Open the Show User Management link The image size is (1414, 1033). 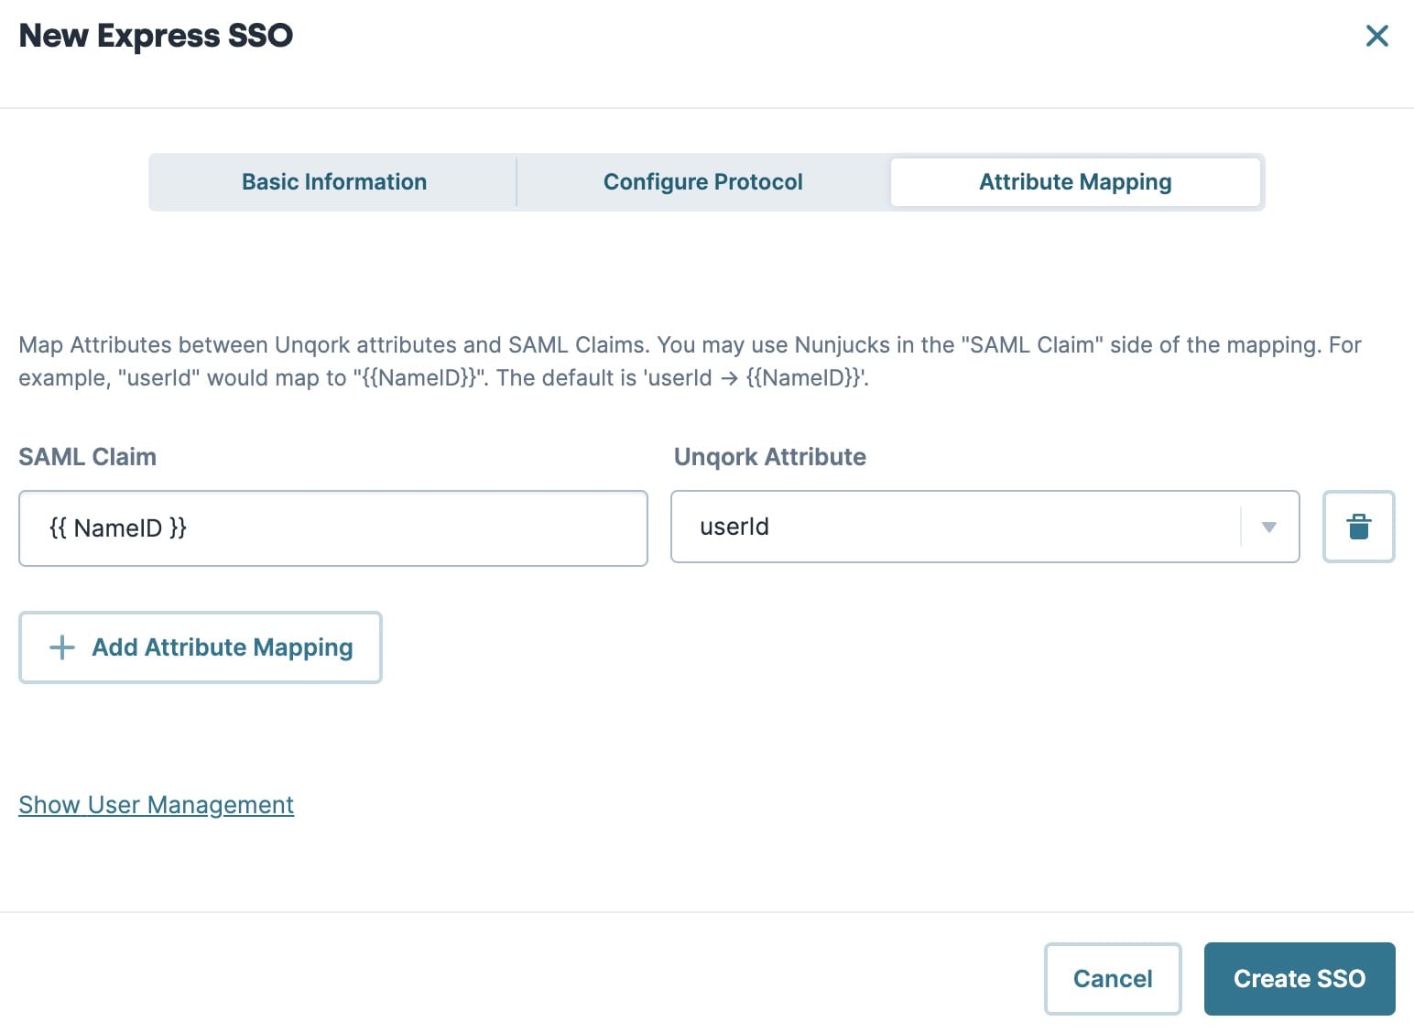(157, 805)
